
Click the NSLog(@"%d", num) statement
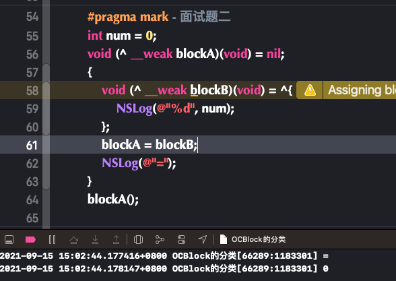coord(175,109)
